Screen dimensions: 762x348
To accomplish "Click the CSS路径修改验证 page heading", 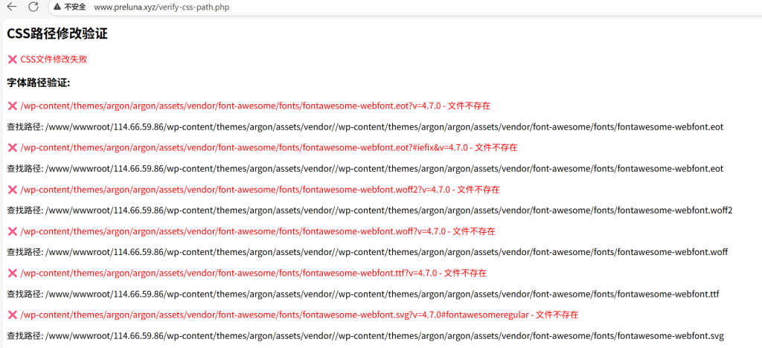I will pyautogui.click(x=57, y=33).
